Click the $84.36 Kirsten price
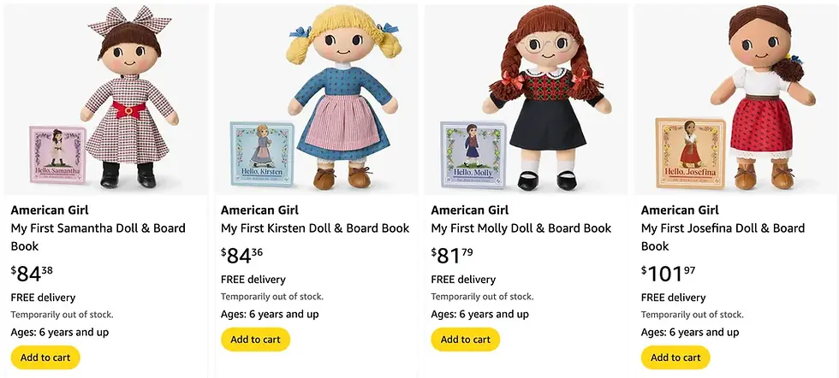This screenshot has width=839, height=378. point(241,256)
